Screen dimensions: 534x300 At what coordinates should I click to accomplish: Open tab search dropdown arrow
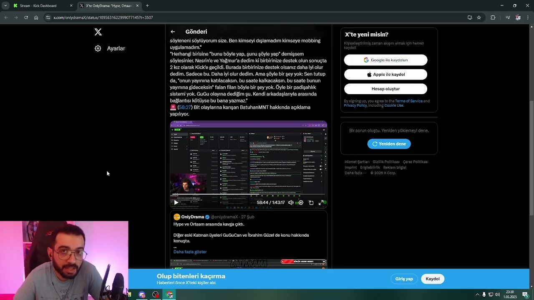(x=5, y=6)
